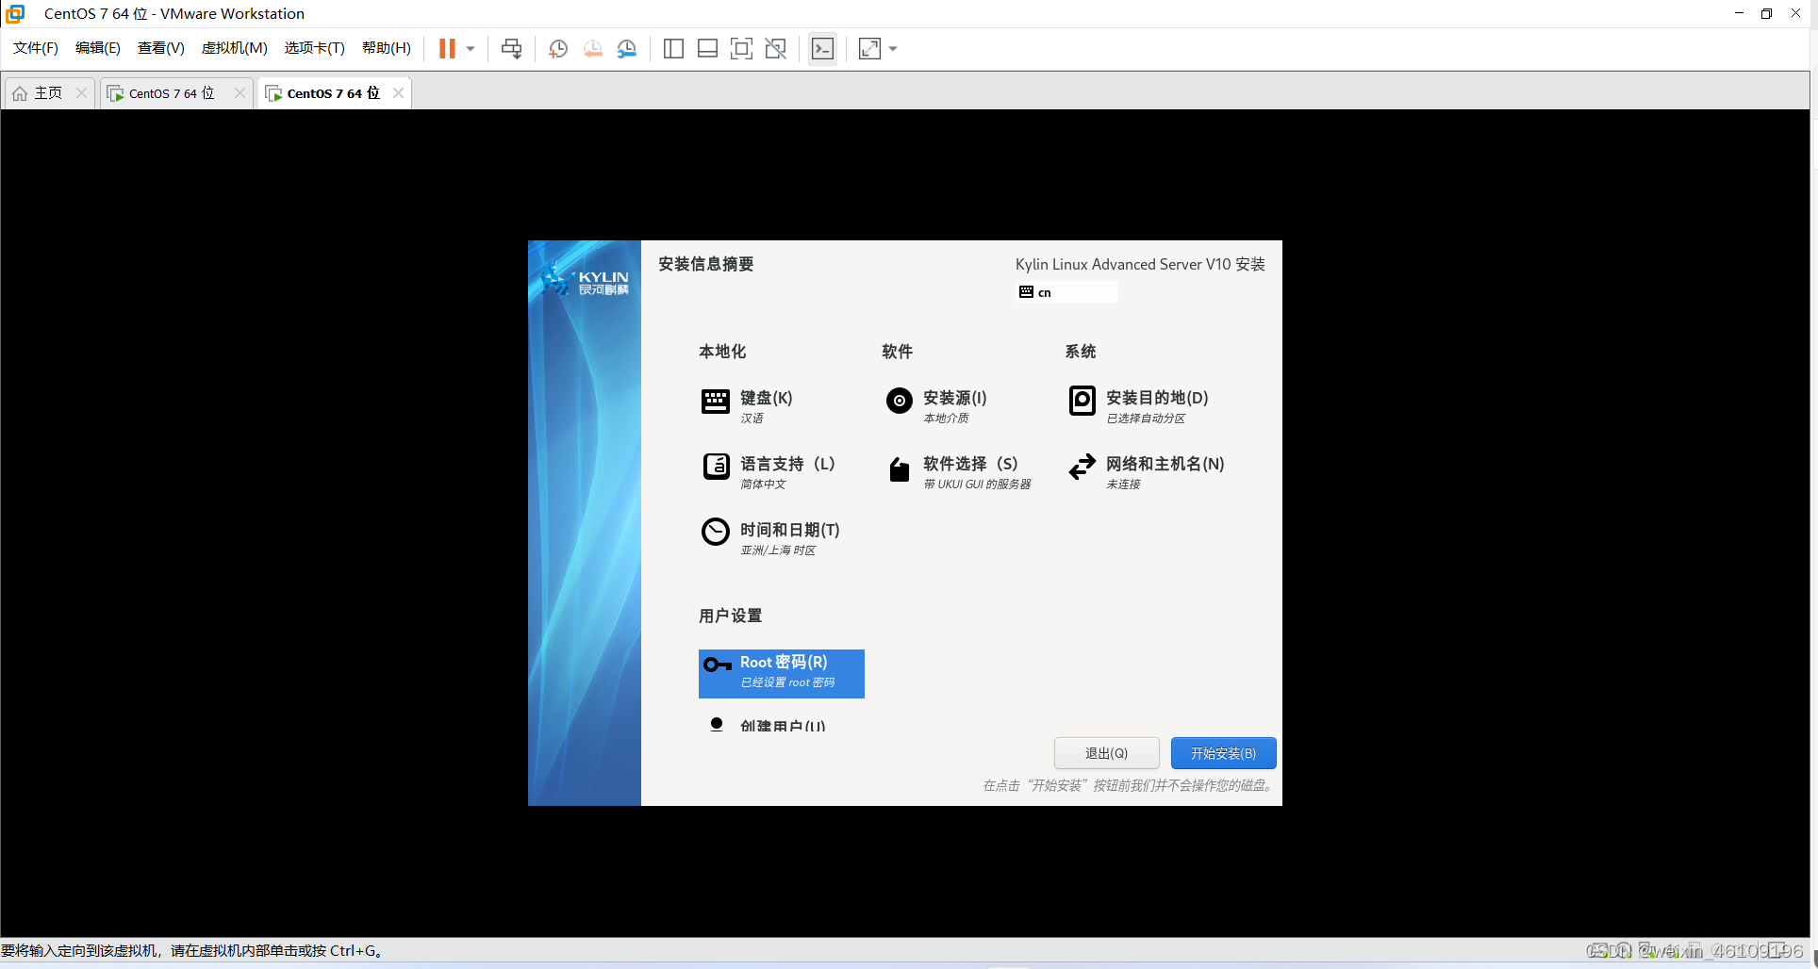
Task: Close the 主页 tab
Action: 81,92
